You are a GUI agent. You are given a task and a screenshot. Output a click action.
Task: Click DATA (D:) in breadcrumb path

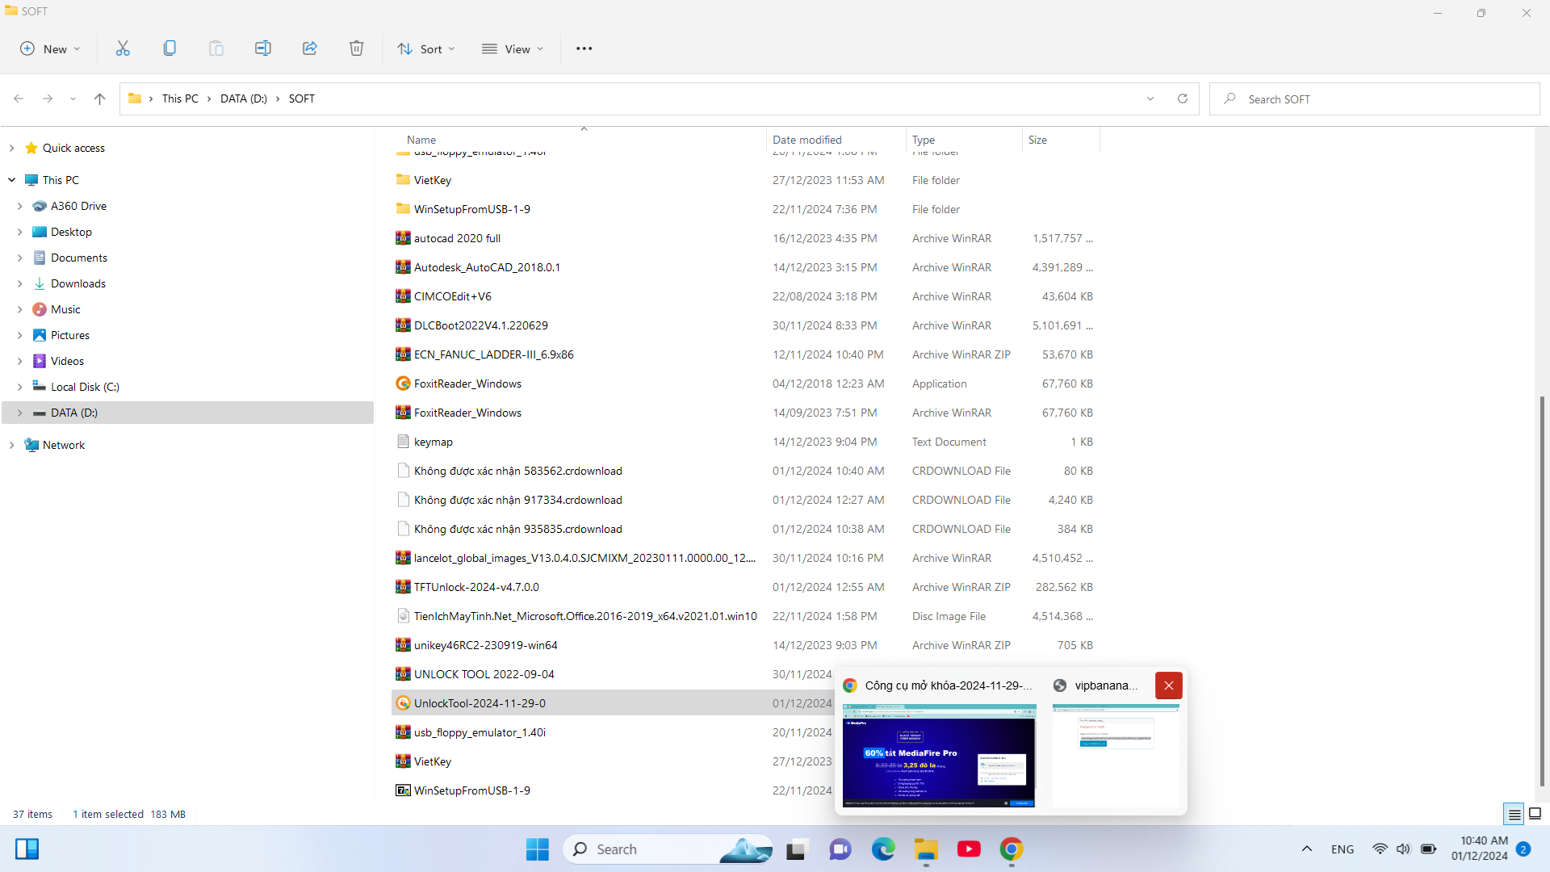tap(243, 99)
